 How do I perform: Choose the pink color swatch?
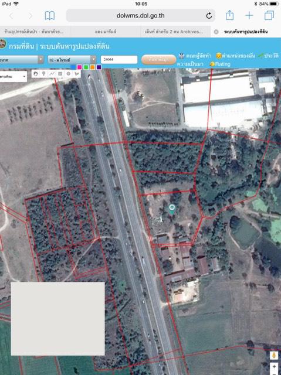(x=79, y=67)
